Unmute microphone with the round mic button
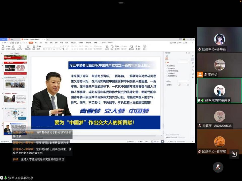The width and height of the screenshot is (242, 181). [218, 167]
